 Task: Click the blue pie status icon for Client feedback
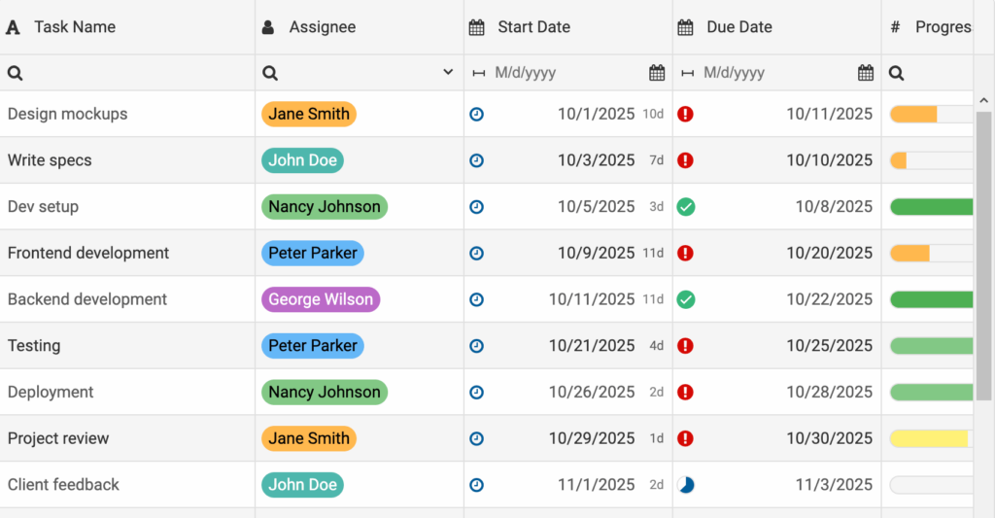pos(685,485)
